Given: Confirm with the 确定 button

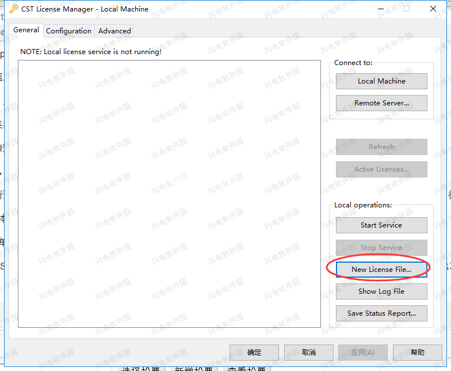Looking at the screenshot, I should [254, 353].
